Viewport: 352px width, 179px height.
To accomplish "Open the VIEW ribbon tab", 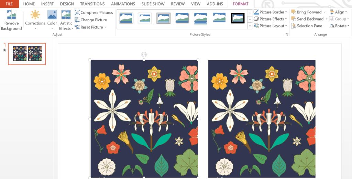I will (x=196, y=4).
